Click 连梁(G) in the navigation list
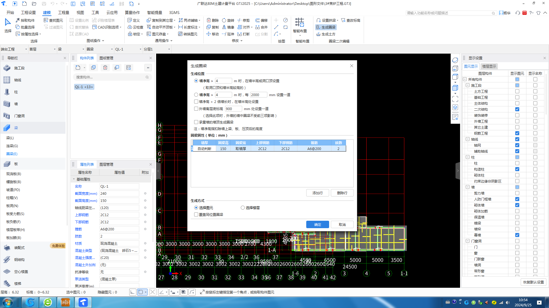The height and width of the screenshot is (308, 549). pos(12,146)
